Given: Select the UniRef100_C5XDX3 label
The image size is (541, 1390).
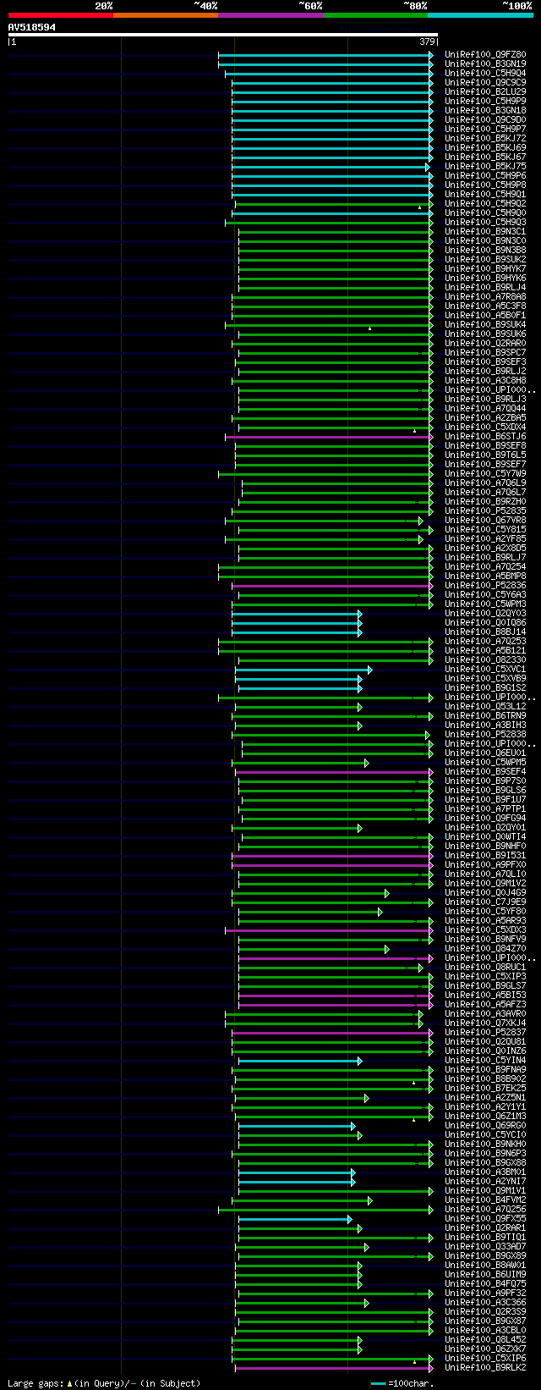Looking at the screenshot, I should [485, 930].
